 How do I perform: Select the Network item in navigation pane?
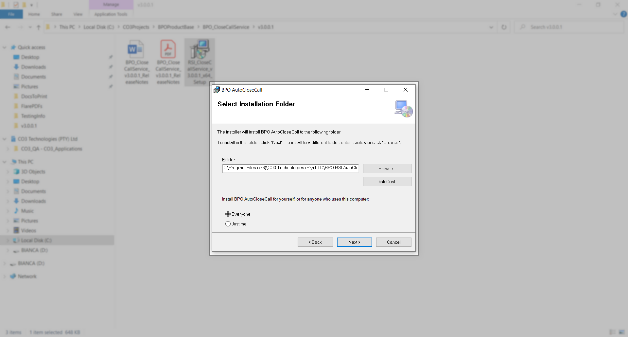27,276
